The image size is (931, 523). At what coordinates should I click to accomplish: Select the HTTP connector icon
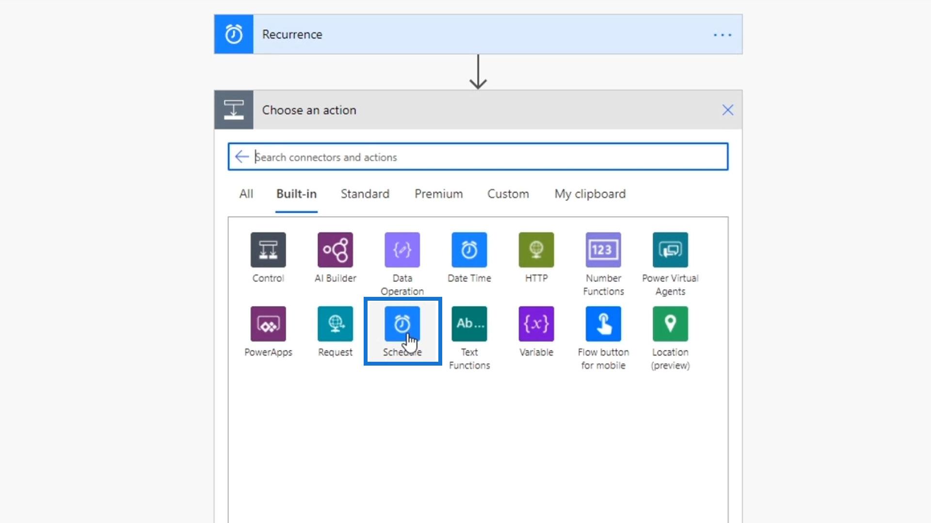pos(536,250)
